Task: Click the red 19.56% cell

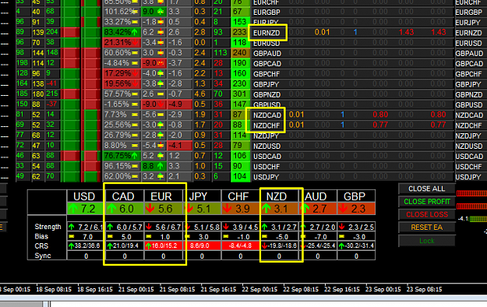Action: click(x=122, y=83)
